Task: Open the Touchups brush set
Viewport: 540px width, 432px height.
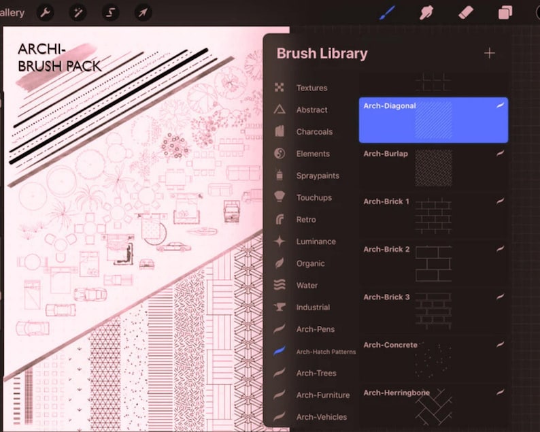Action: point(314,198)
